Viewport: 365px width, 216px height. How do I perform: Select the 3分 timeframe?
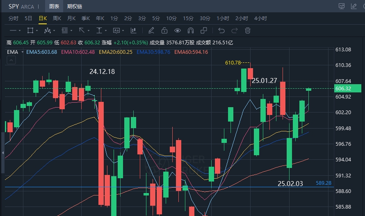(142, 18)
